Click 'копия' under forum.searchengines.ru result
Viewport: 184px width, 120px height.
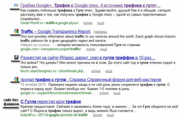[96, 71]
